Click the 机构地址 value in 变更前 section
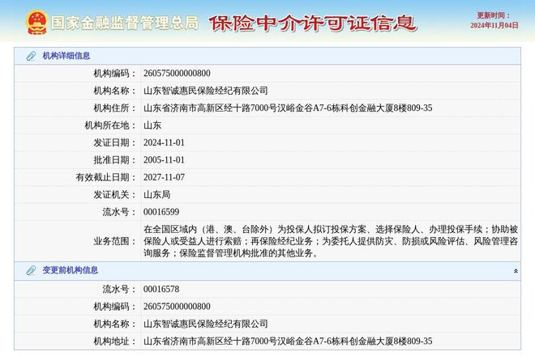535x356 pixels. [x=288, y=341]
